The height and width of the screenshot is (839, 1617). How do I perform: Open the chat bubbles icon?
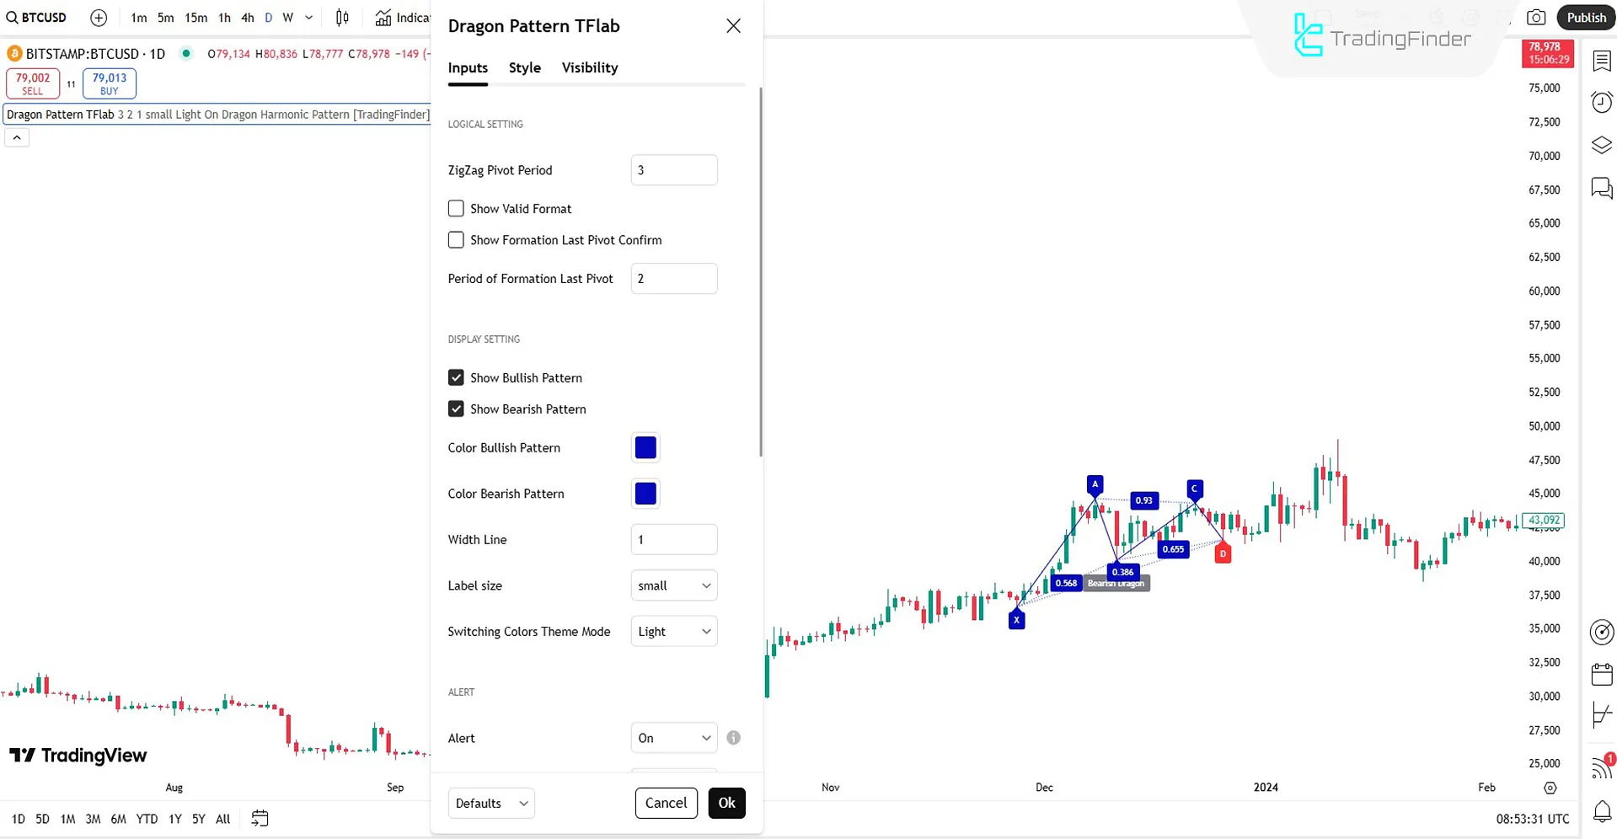(x=1602, y=188)
